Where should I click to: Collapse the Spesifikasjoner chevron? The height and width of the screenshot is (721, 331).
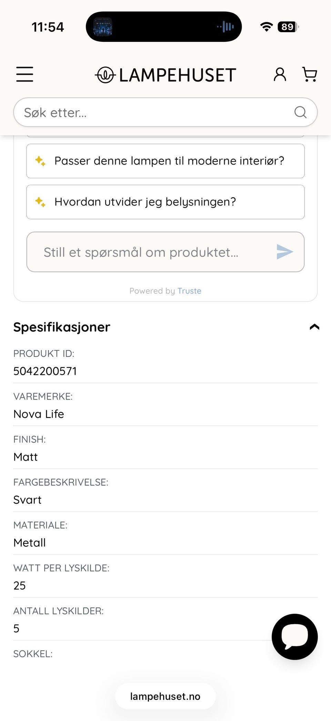(x=314, y=327)
